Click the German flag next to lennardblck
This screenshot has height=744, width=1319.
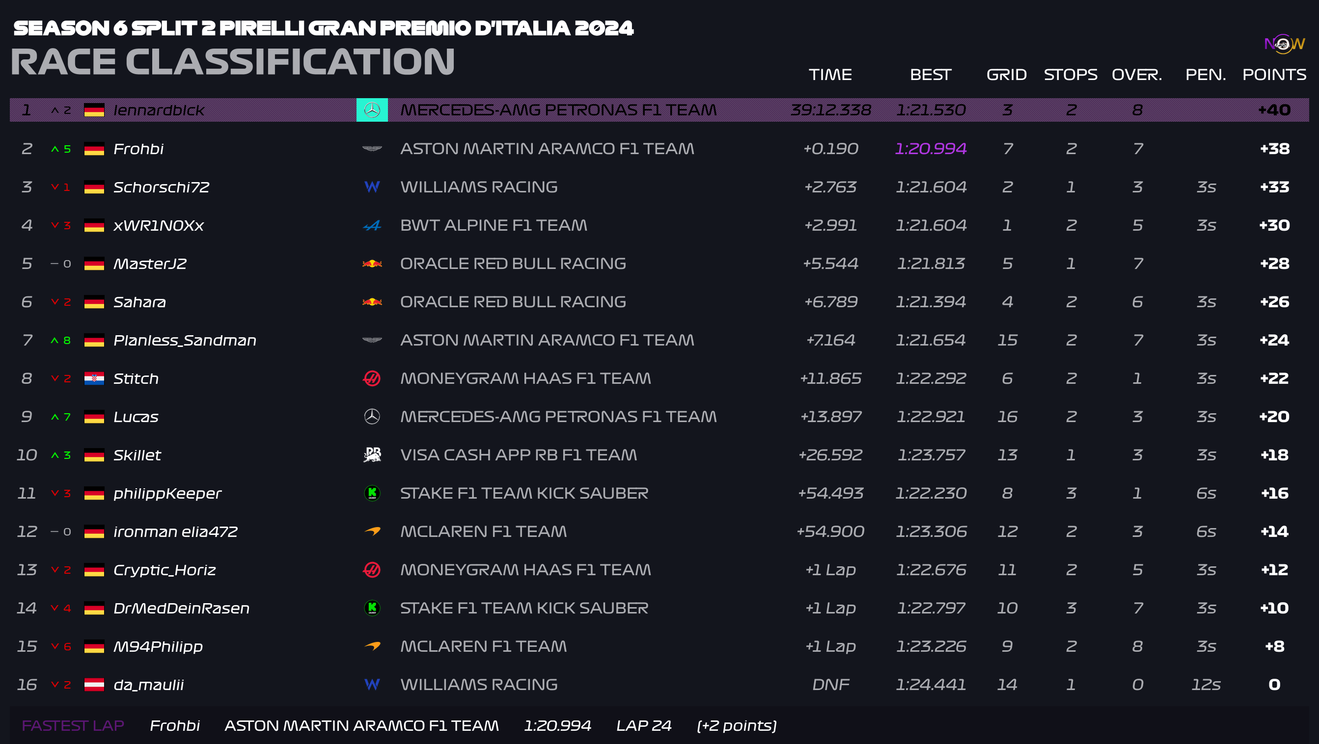[x=94, y=110]
